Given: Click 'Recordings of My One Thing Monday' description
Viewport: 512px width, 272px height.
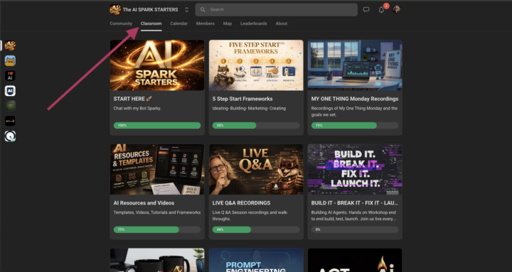Looking at the screenshot, I should (x=354, y=111).
